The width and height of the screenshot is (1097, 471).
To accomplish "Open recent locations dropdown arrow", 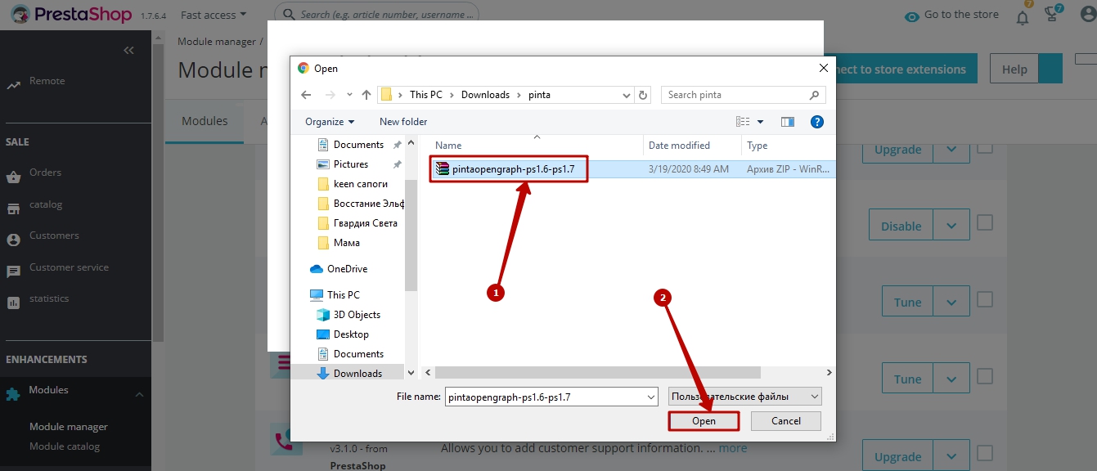I will 349,95.
